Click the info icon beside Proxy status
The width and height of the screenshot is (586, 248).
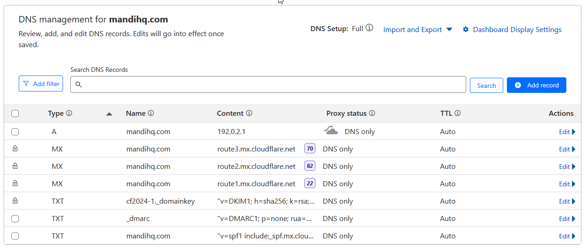point(372,113)
